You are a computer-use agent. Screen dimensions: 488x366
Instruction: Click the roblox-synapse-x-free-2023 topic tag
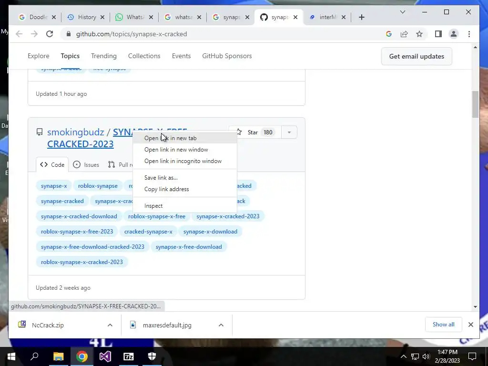77,232
